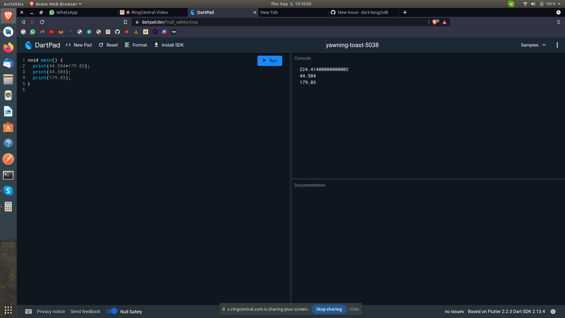Open the three-dot overflow menu in DartPad

[x=557, y=45]
